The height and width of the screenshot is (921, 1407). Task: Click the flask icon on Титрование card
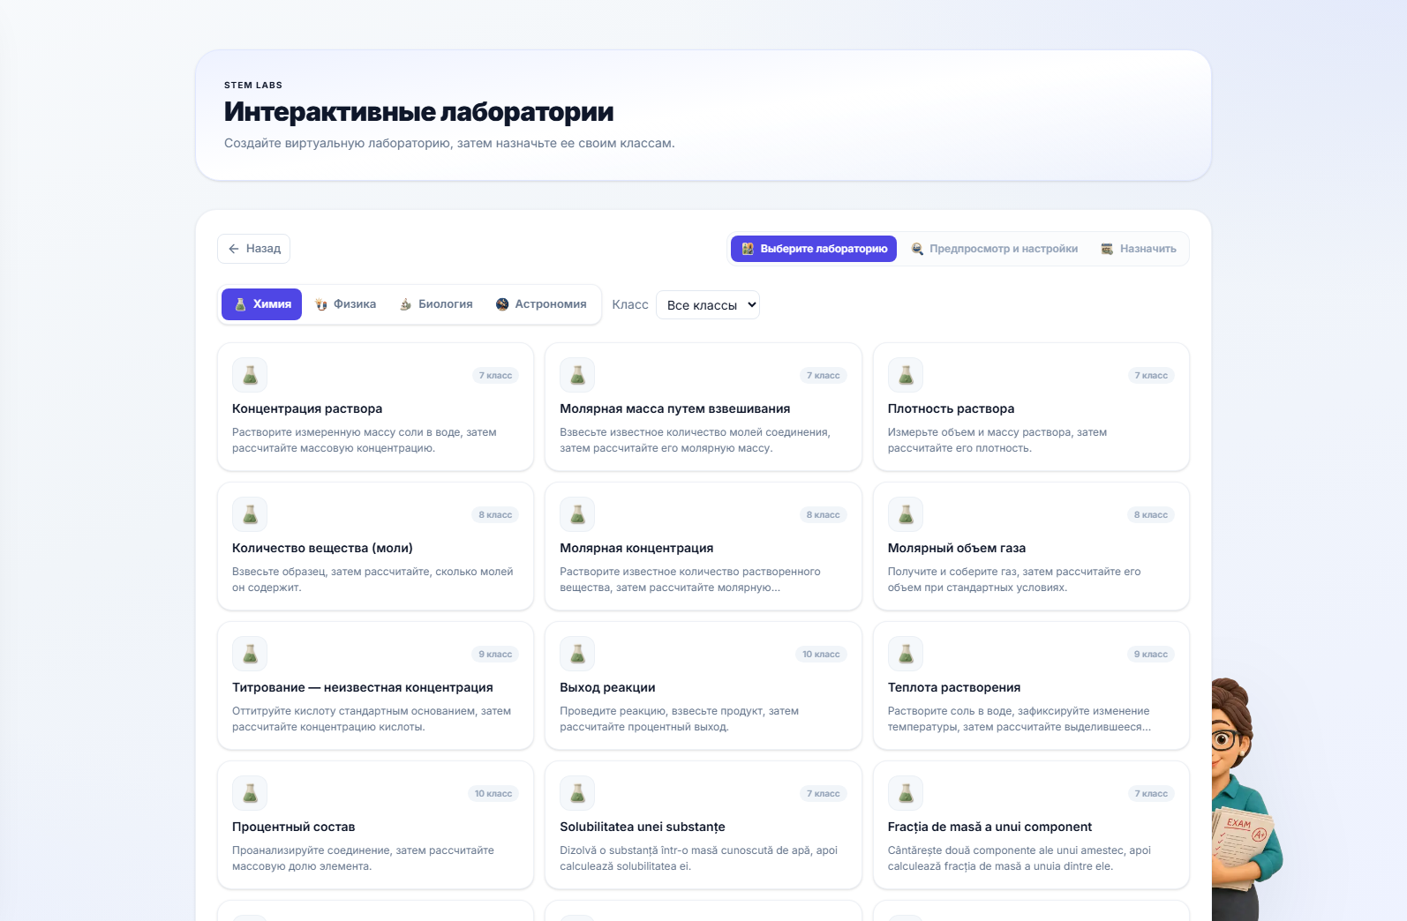[x=250, y=654]
